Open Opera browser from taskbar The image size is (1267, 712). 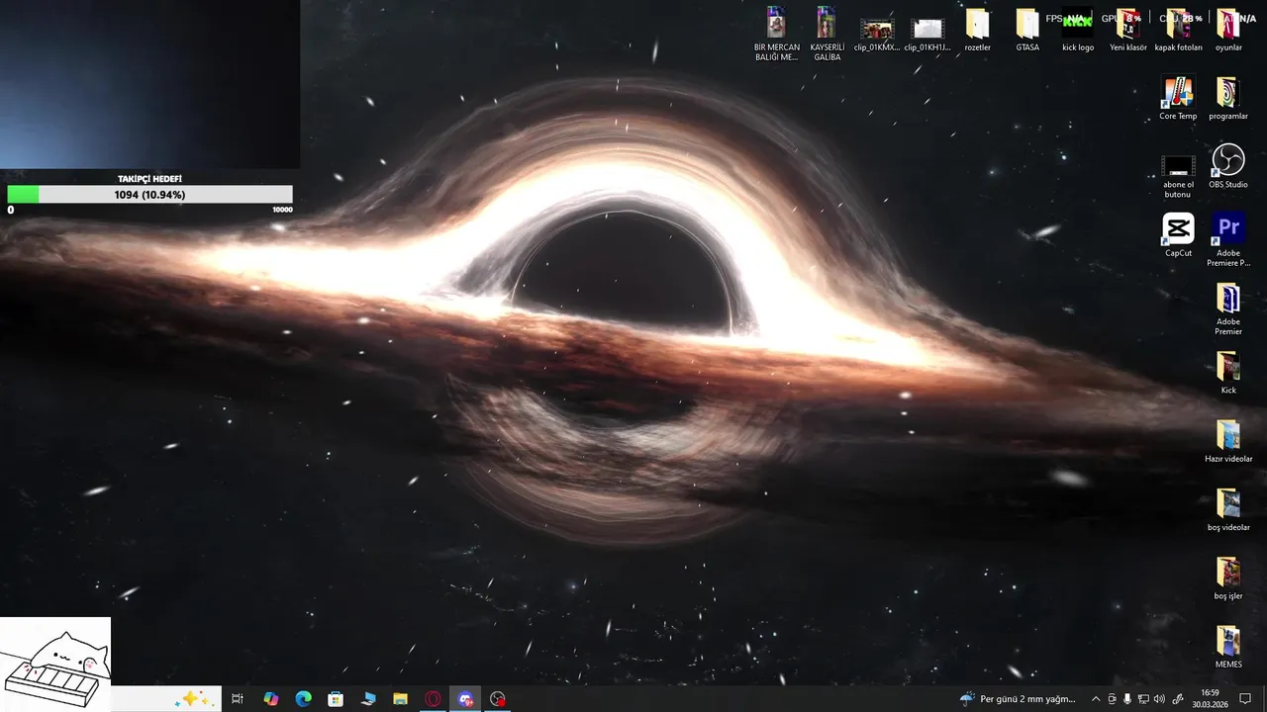pyautogui.click(x=433, y=699)
